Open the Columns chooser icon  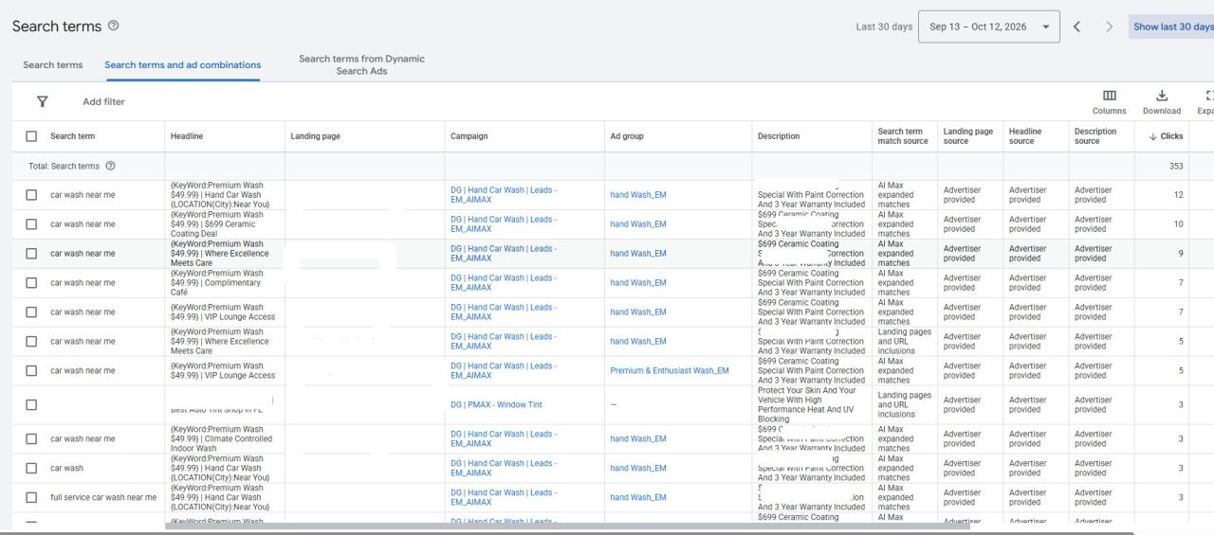(1110, 96)
